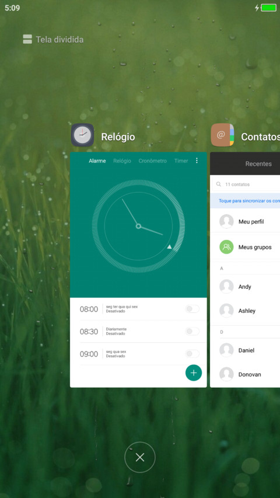
Task: Clear all recent apps with the X button
Action: click(140, 457)
